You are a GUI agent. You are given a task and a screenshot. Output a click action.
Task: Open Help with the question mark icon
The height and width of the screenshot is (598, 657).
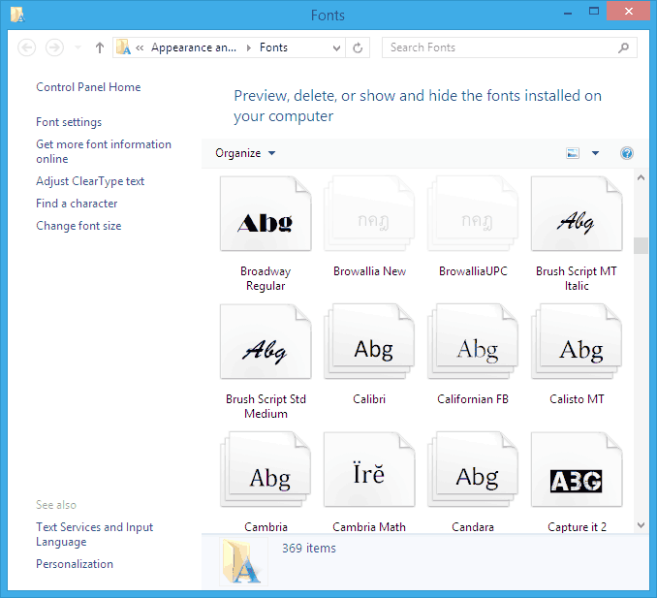click(627, 153)
